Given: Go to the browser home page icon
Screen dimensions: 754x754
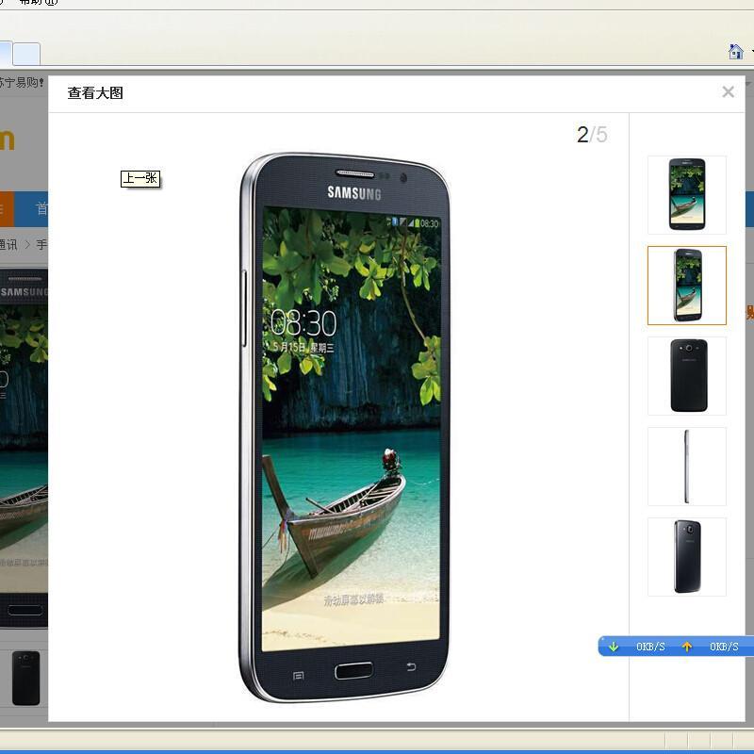Looking at the screenshot, I should [736, 51].
